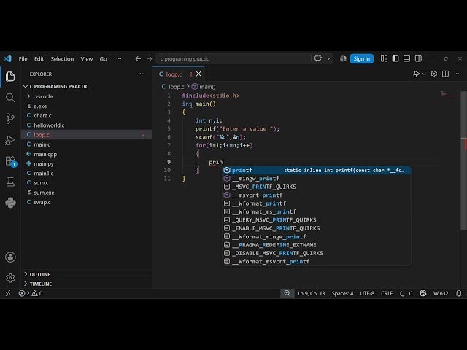Click Win32 configuration in status bar
The image size is (467, 350).
[441, 293]
